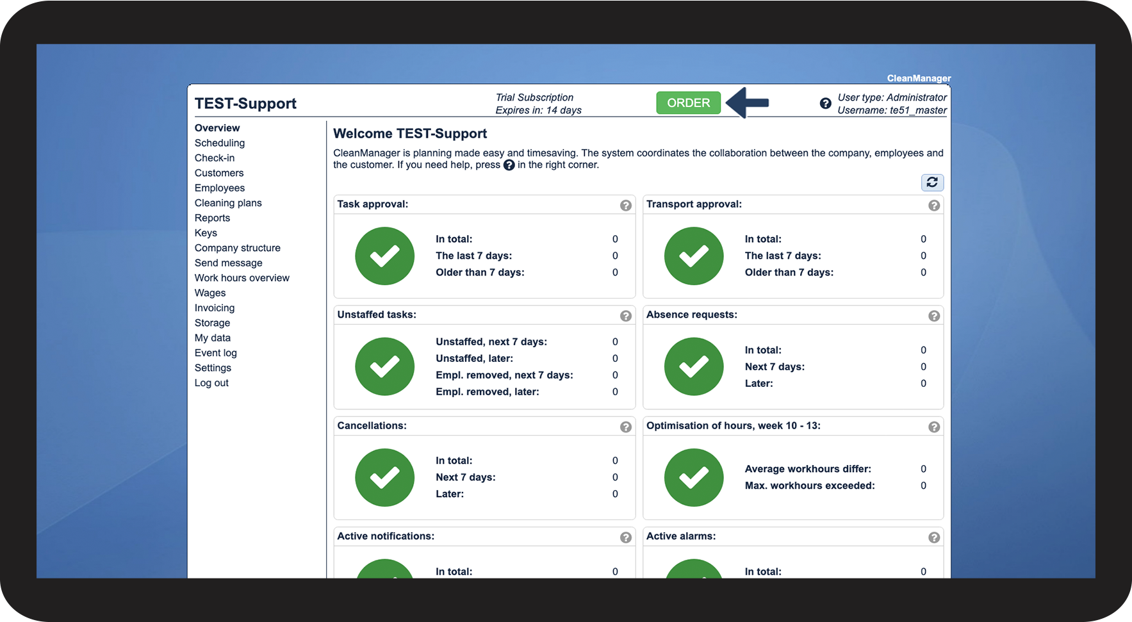Open help icon next to User type
This screenshot has width=1132, height=622.
826,103
